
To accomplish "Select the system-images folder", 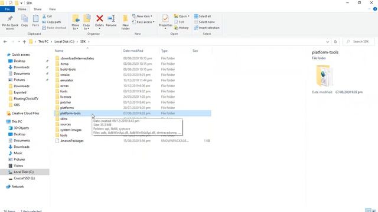I will coord(71,130).
